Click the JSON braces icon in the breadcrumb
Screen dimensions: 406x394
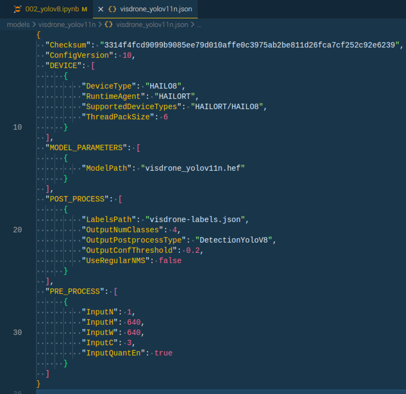pyautogui.click(x=109, y=24)
